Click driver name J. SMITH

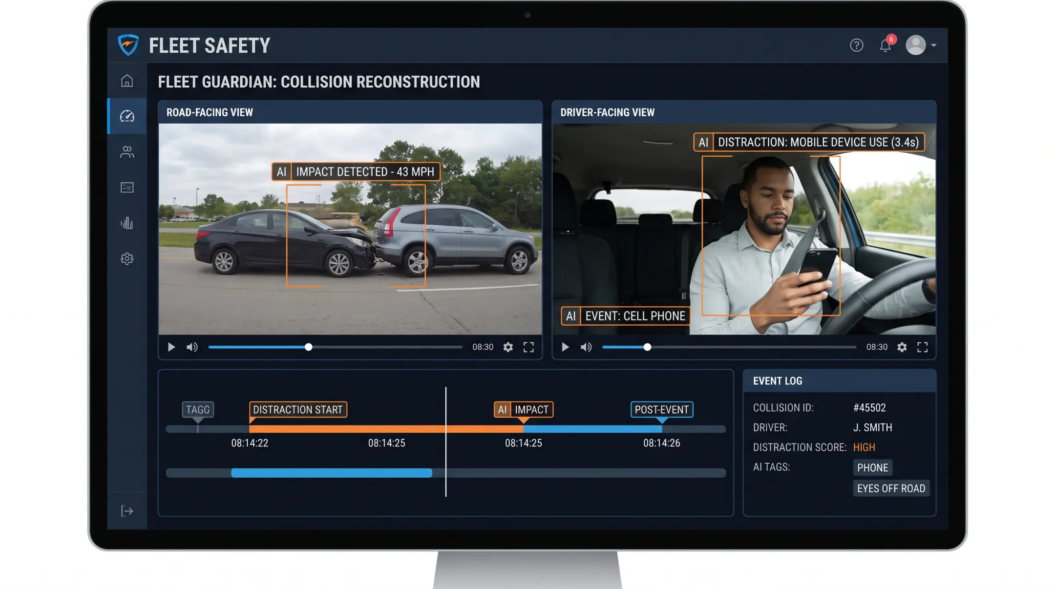(873, 428)
